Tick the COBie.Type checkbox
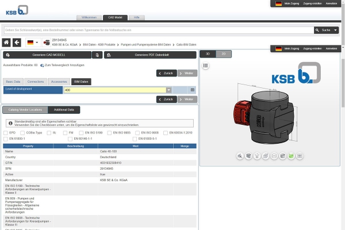 point(22,133)
